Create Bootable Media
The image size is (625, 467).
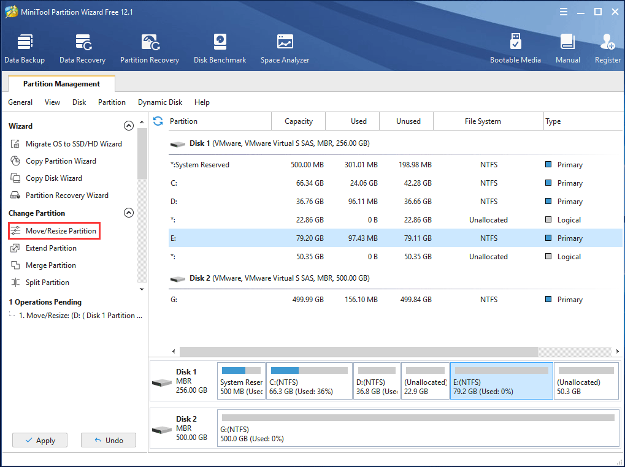coord(515,49)
